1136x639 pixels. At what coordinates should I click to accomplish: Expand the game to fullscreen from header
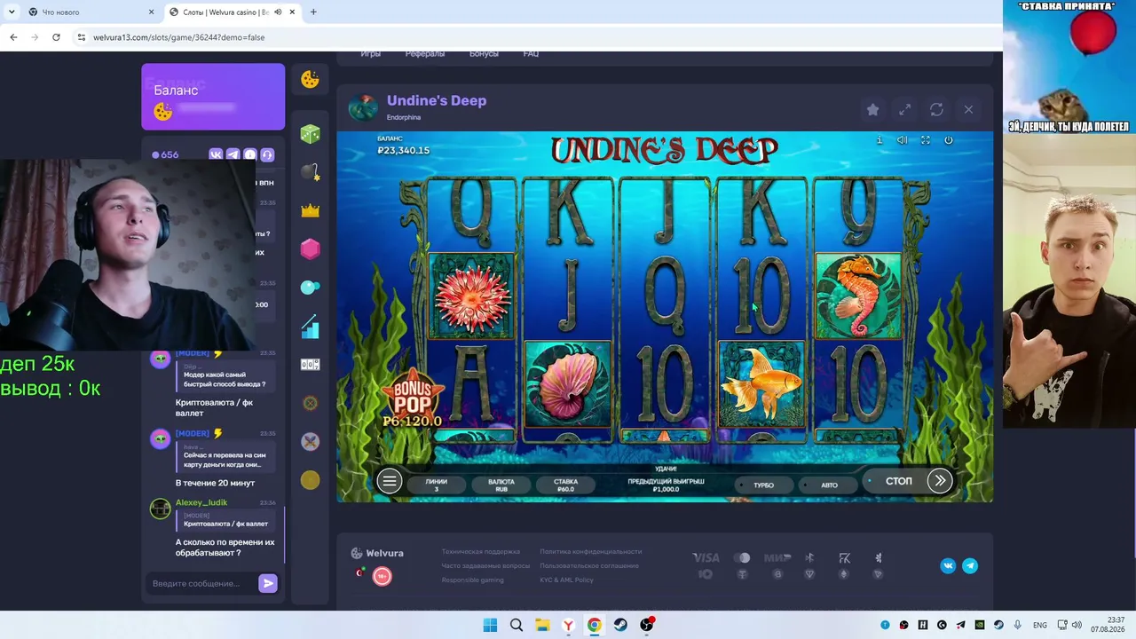(x=904, y=109)
